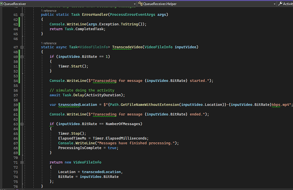Image resolution: width=293 pixels, height=190 pixels.
Task: Click ElapsedTimeMs assignment on line 66
Action: pyautogui.click(x=72, y=138)
